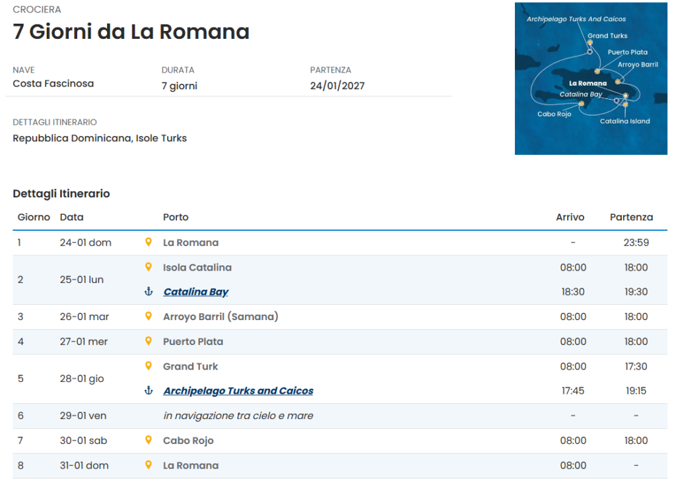Click the Arrivo column header
676x481 pixels.
pyautogui.click(x=570, y=217)
